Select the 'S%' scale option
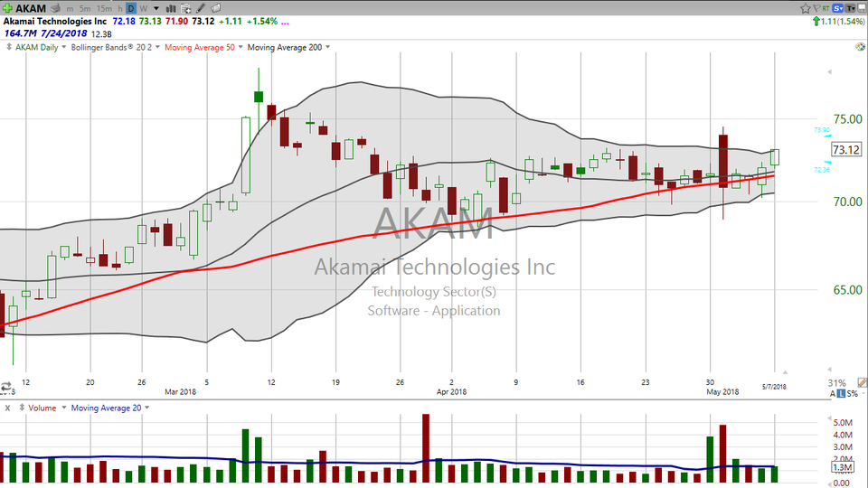This screenshot has width=868, height=488. [x=853, y=394]
